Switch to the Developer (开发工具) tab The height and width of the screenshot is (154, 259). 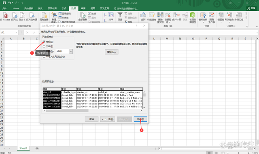pyautogui.click(x=104, y=8)
